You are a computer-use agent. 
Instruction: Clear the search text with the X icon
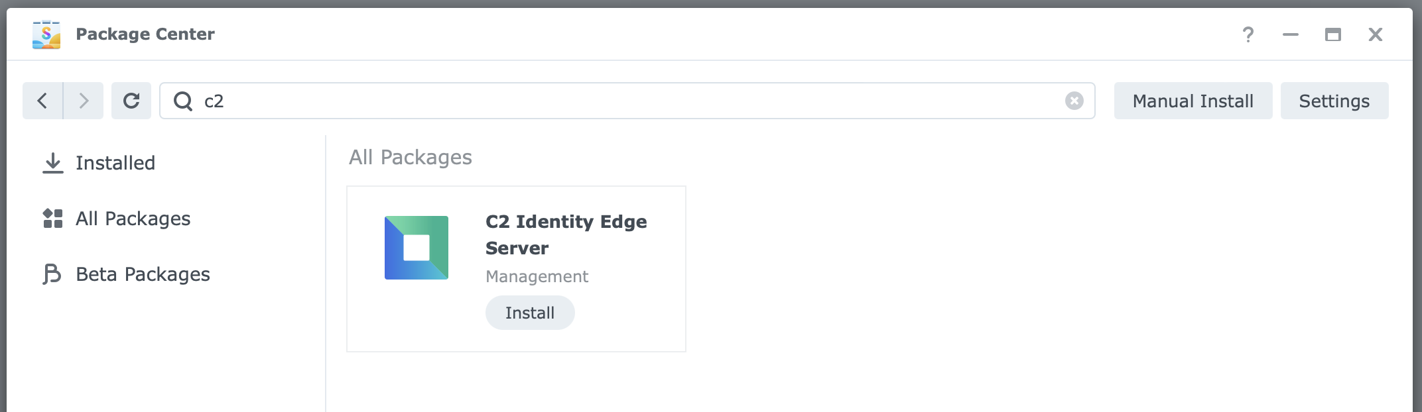tap(1074, 101)
